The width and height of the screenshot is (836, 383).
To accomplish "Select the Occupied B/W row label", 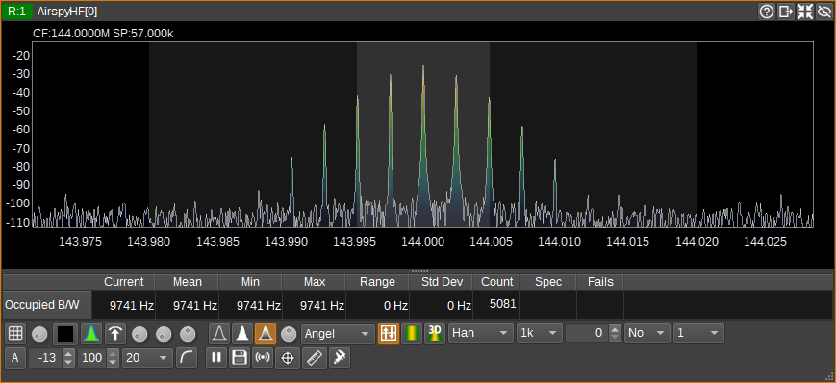I will 47,305.
